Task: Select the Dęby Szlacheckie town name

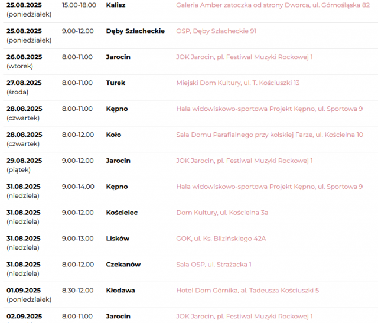Action: pyautogui.click(x=135, y=31)
